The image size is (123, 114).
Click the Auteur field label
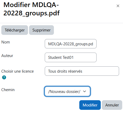point(7,56)
